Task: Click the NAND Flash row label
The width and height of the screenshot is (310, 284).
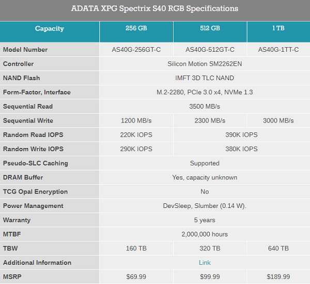Action: [22, 78]
